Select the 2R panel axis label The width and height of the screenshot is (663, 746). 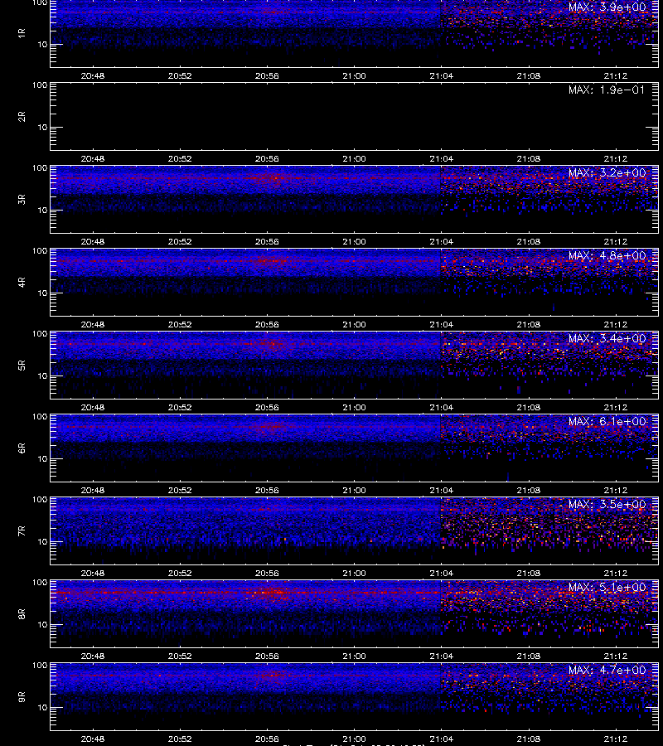(x=22, y=117)
